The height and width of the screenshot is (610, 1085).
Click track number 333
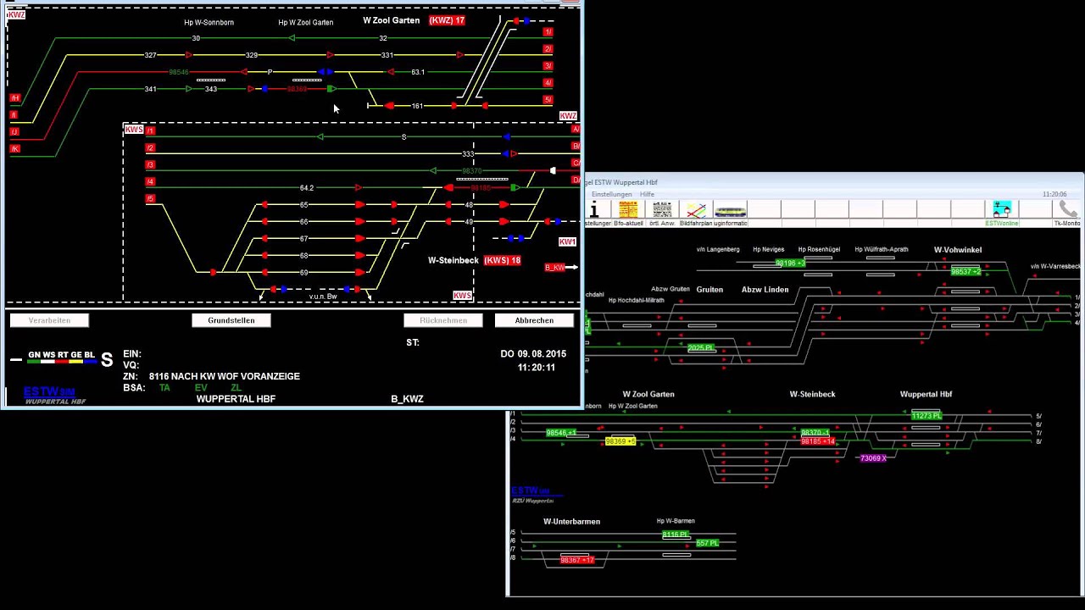[468, 154]
